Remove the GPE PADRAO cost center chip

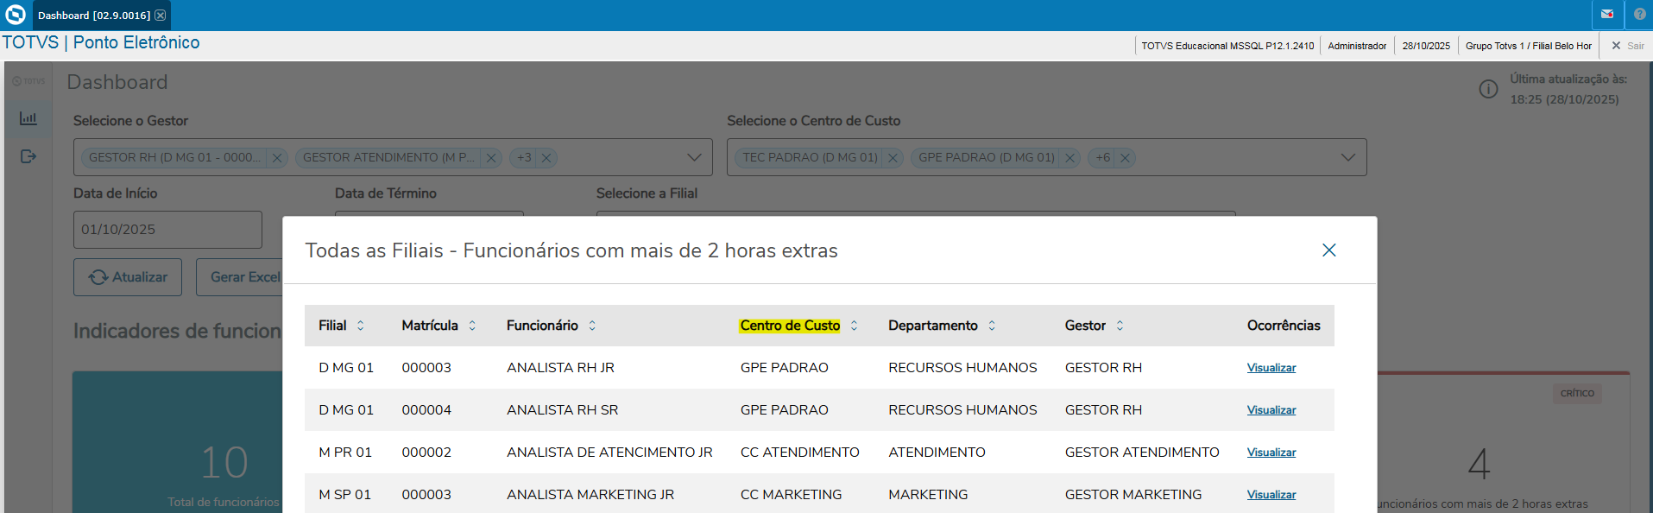(1070, 158)
